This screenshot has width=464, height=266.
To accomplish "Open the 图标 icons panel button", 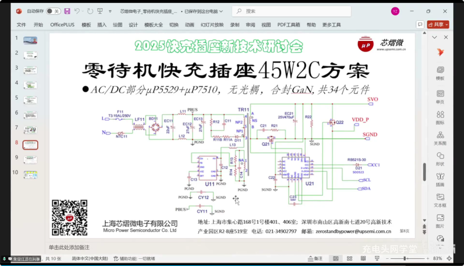I will tap(440, 117).
